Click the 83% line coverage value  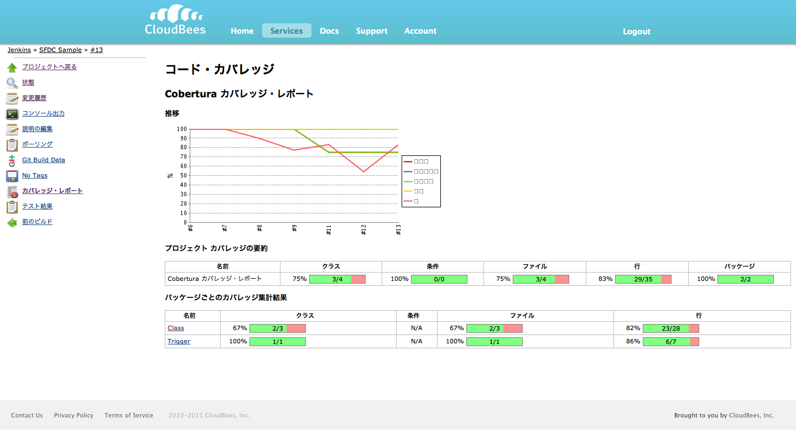tap(606, 279)
